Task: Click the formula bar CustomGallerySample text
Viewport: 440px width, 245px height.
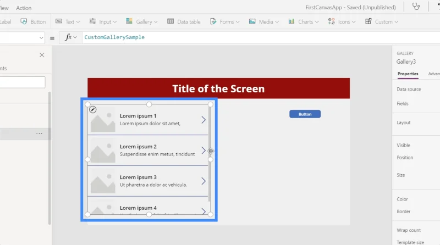Action: (114, 37)
